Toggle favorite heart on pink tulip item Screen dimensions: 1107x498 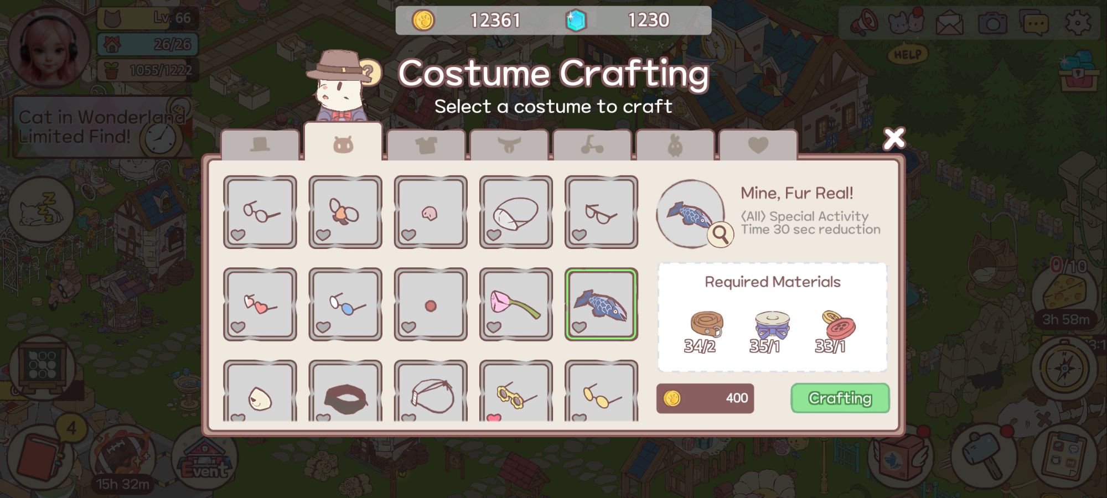pyautogui.click(x=494, y=327)
